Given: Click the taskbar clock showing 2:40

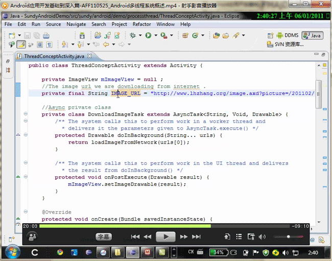Looking at the screenshot, I should 313,252.
